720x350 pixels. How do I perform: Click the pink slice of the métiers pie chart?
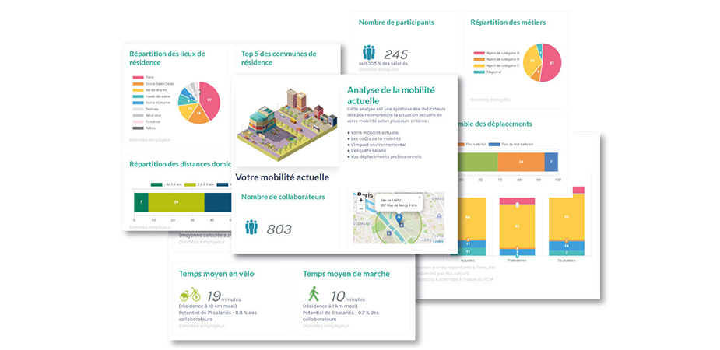point(550,63)
